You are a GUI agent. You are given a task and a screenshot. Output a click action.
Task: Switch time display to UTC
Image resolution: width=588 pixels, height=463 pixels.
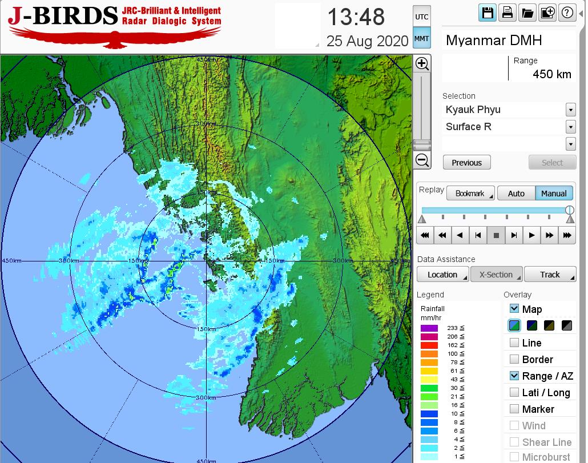[x=421, y=17]
